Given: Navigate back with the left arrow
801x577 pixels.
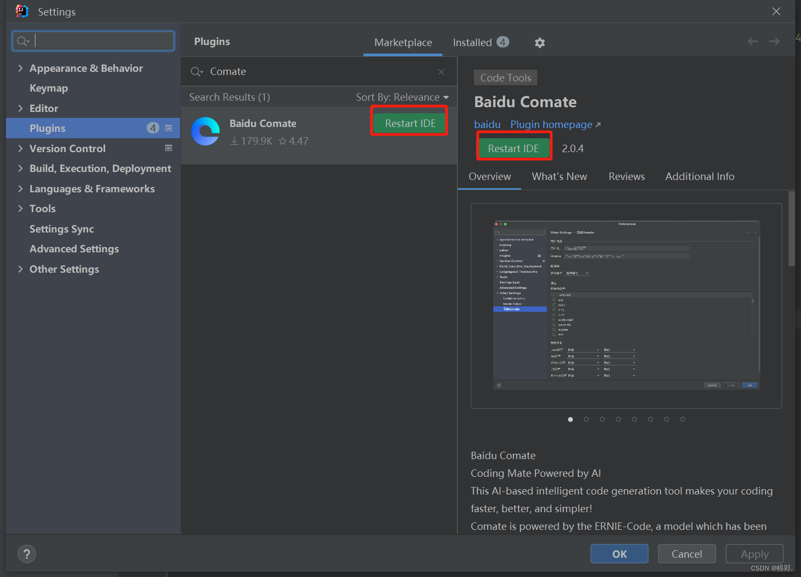Looking at the screenshot, I should [x=753, y=41].
